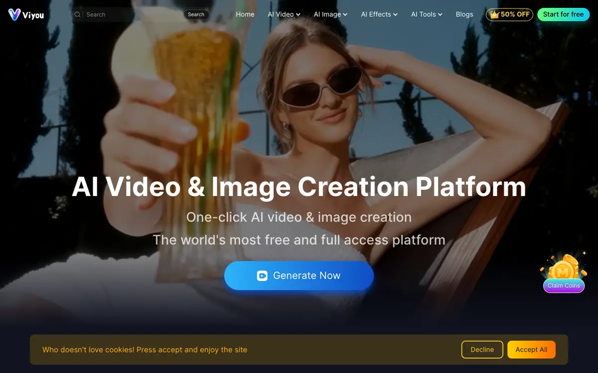
Task: Expand the AI Image dropdown menu
Action: [330, 14]
